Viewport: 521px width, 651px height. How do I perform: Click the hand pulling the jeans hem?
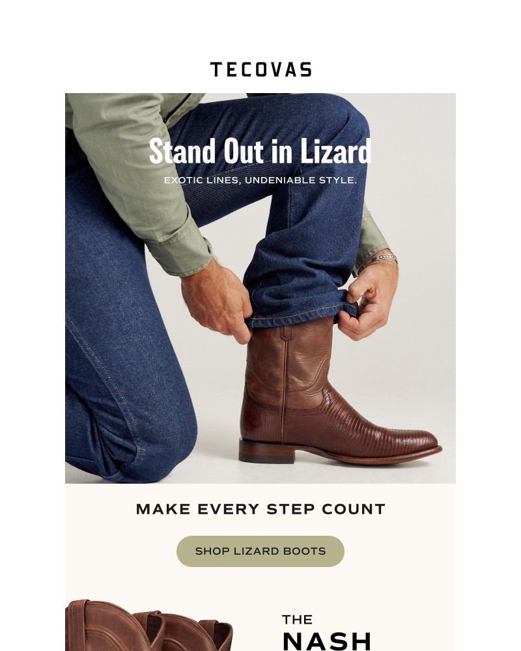click(x=368, y=299)
